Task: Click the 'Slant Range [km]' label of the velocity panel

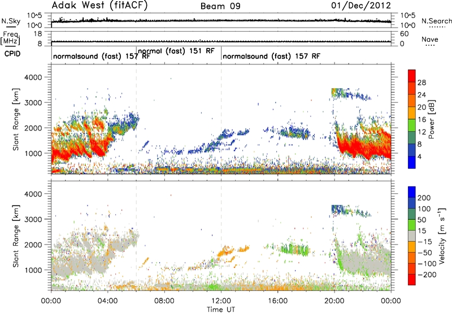Action: (x=16, y=236)
